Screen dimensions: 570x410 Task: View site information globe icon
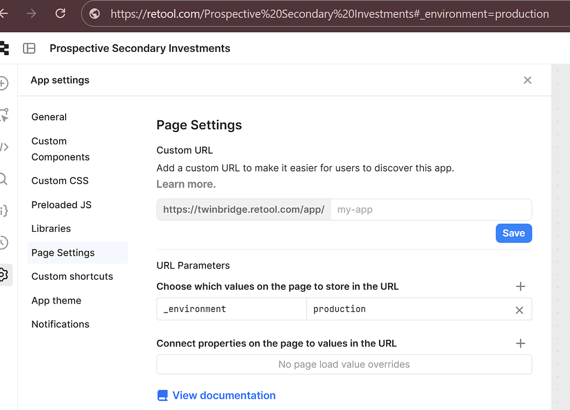coord(95,14)
